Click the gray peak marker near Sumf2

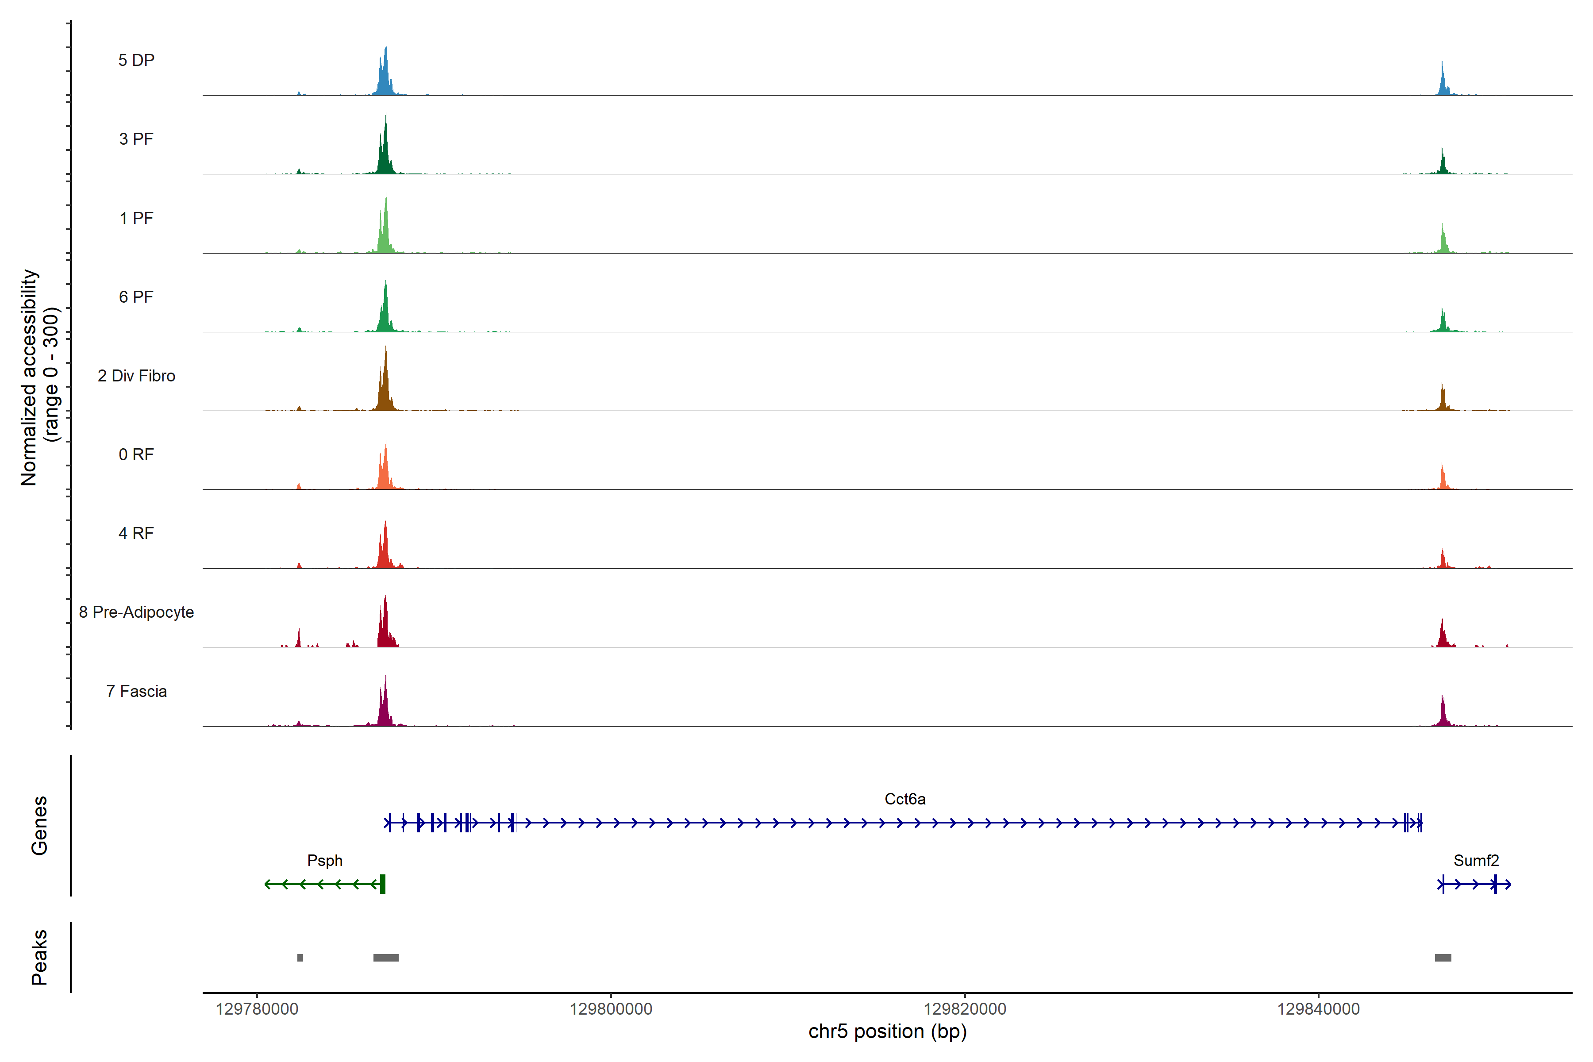pos(1443,958)
